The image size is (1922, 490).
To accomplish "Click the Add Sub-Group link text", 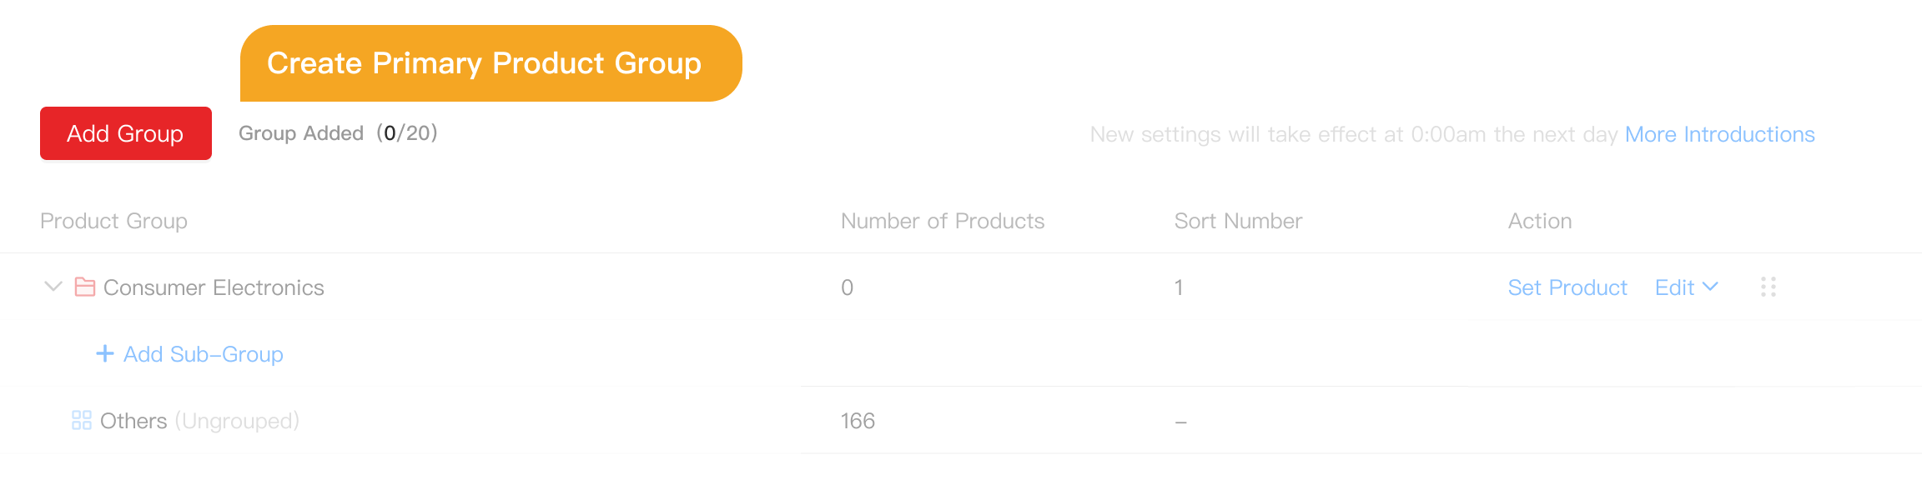I will [204, 354].
